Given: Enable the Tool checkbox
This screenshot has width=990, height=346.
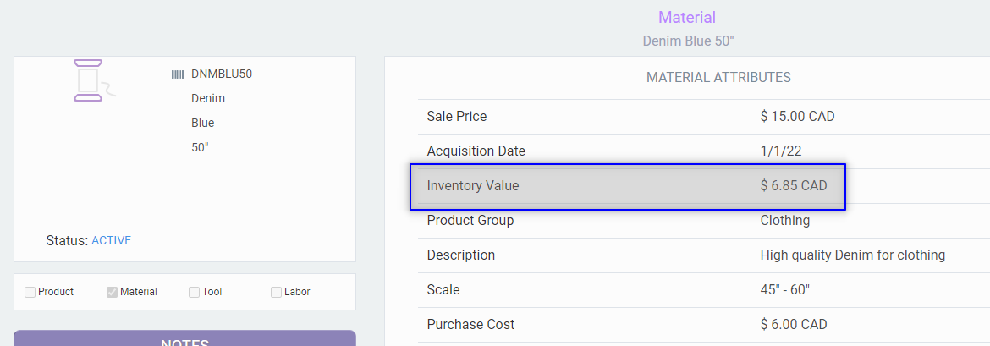Looking at the screenshot, I should coord(195,292).
